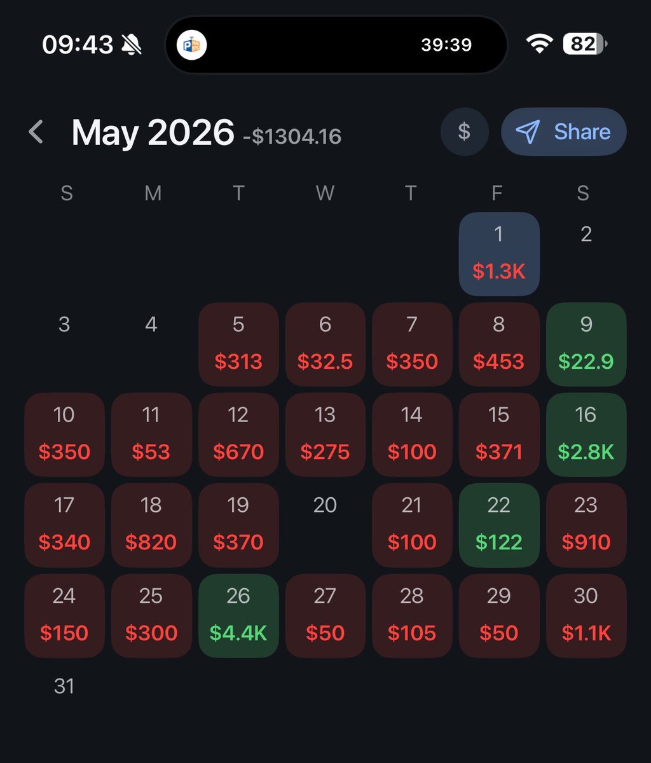
Task: Select May 18 with $820 loss
Action: pos(151,525)
